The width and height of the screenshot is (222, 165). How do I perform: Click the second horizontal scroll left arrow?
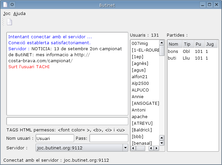click(151, 148)
